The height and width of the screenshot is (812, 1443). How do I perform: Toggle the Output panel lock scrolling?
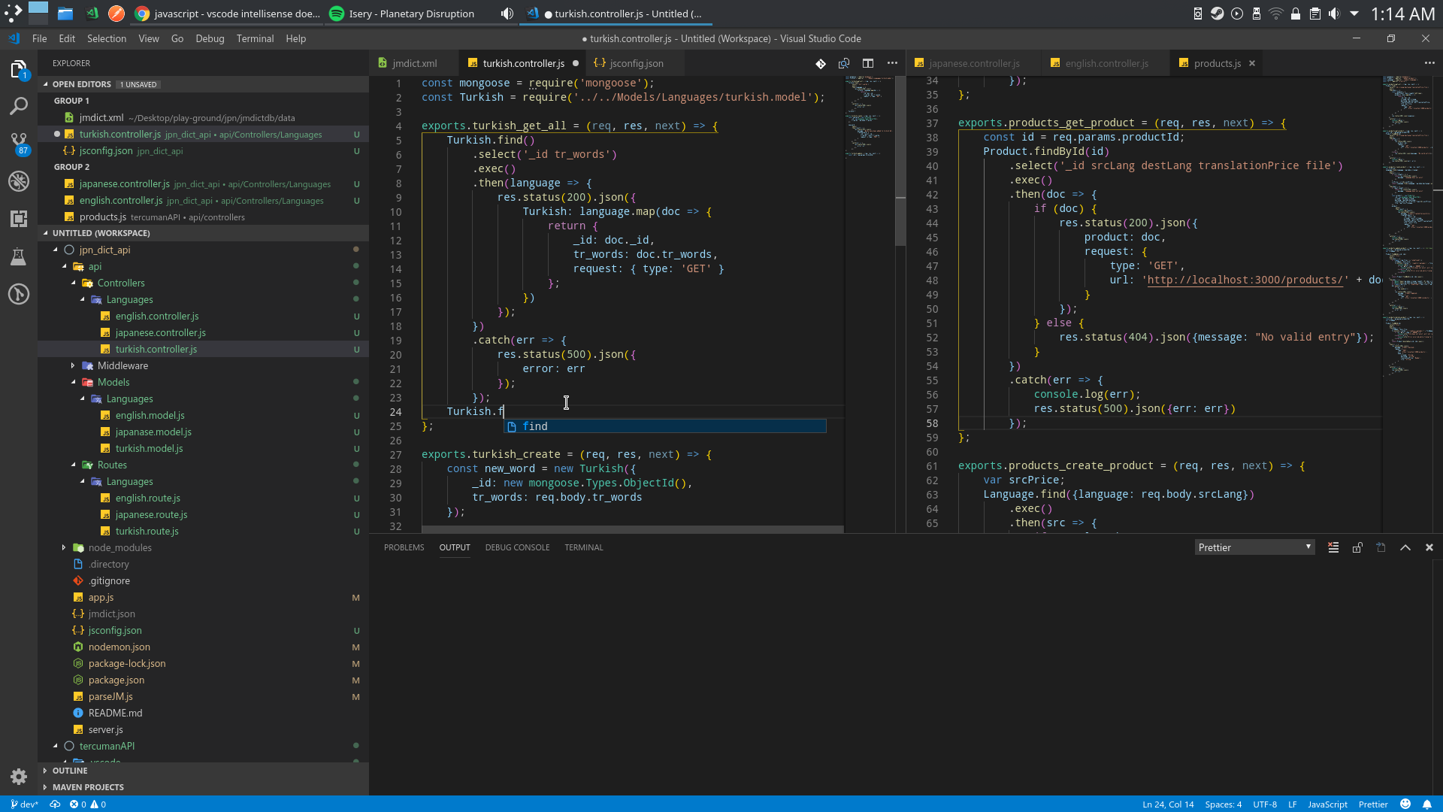pyautogui.click(x=1357, y=547)
